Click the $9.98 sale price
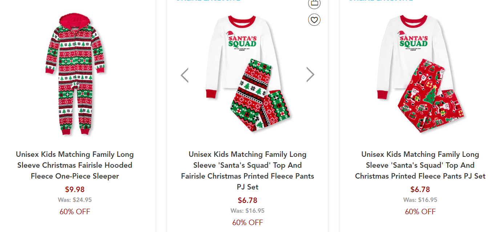This screenshot has width=492, height=232. pyautogui.click(x=75, y=189)
